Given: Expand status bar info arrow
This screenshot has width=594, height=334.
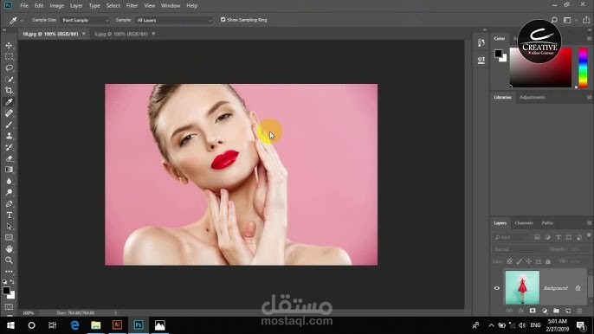Looking at the screenshot, I should [x=115, y=313].
